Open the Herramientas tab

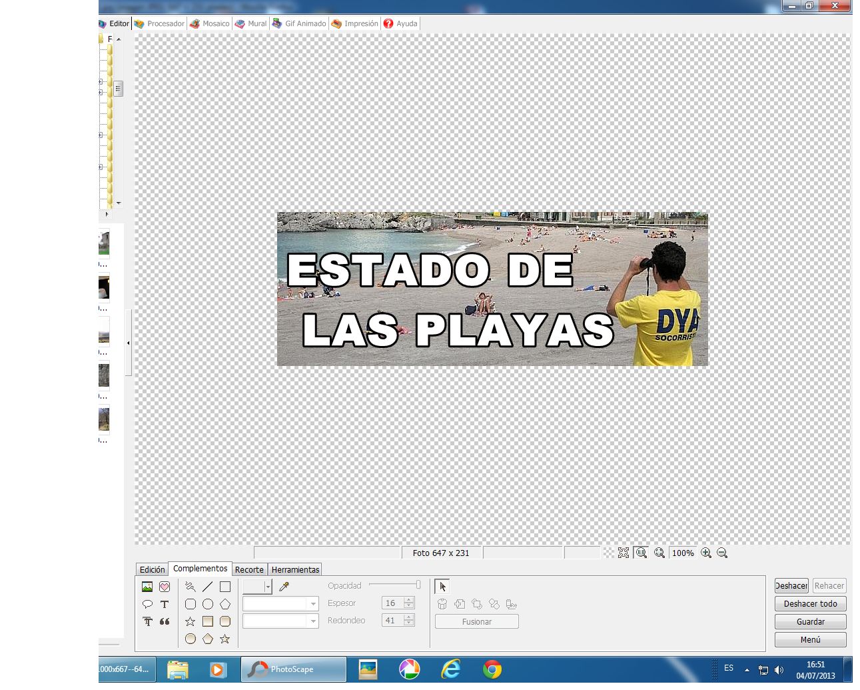[295, 570]
